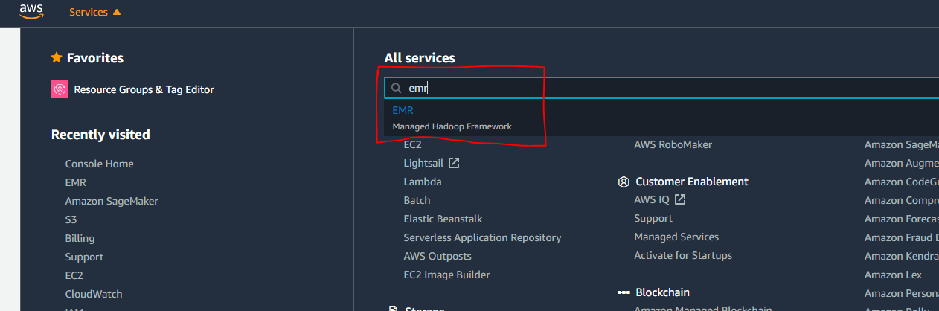The height and width of the screenshot is (311, 939).
Task: Click the Resource Groups & Tag Editor icon
Action: (60, 89)
